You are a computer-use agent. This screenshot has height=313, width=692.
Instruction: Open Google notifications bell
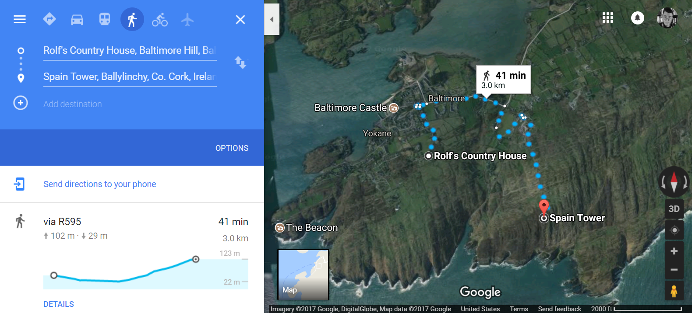638,18
